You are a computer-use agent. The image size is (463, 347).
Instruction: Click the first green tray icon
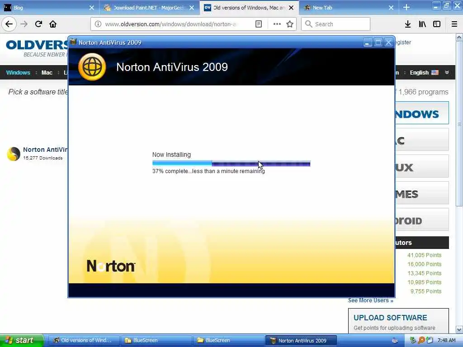click(413, 340)
